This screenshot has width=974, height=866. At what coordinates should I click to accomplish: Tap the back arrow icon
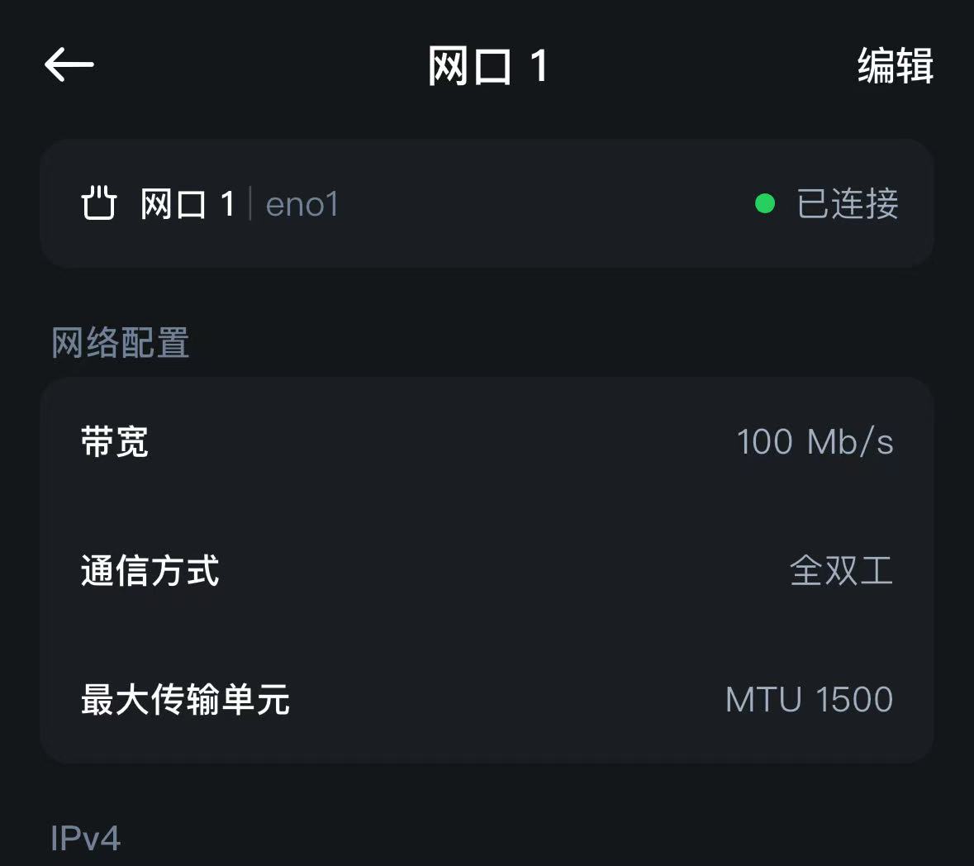pos(69,64)
